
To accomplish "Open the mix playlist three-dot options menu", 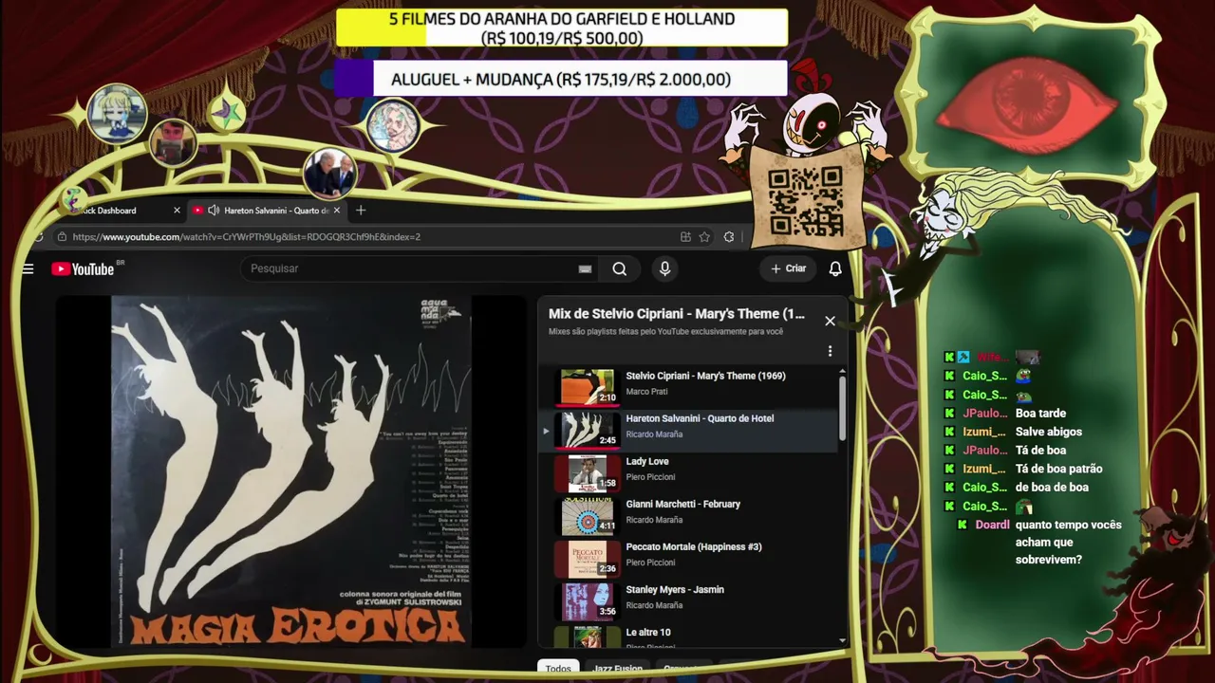I will [830, 351].
